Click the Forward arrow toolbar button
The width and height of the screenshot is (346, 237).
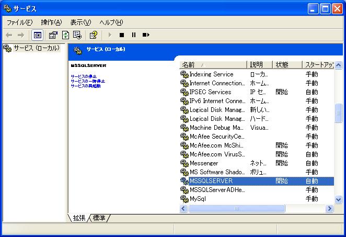pyautogui.click(x=21, y=35)
